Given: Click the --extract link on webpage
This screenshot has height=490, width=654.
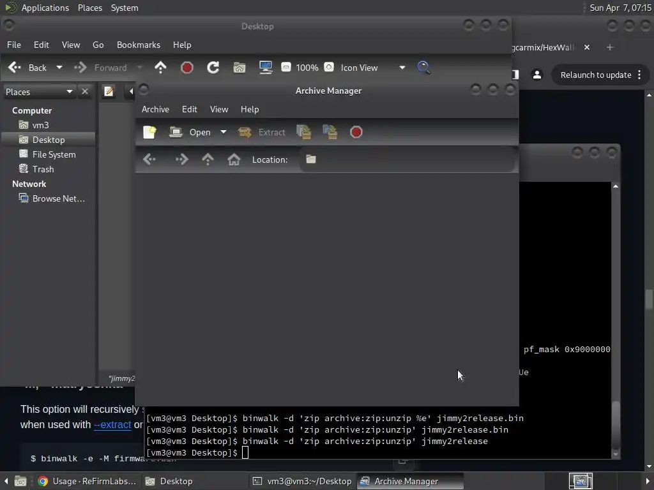Looking at the screenshot, I should [x=112, y=424].
